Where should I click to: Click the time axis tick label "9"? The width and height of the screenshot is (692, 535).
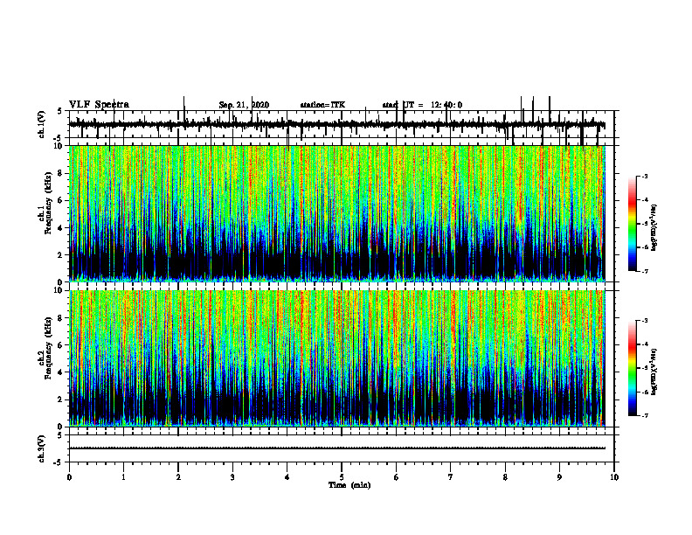(x=559, y=477)
